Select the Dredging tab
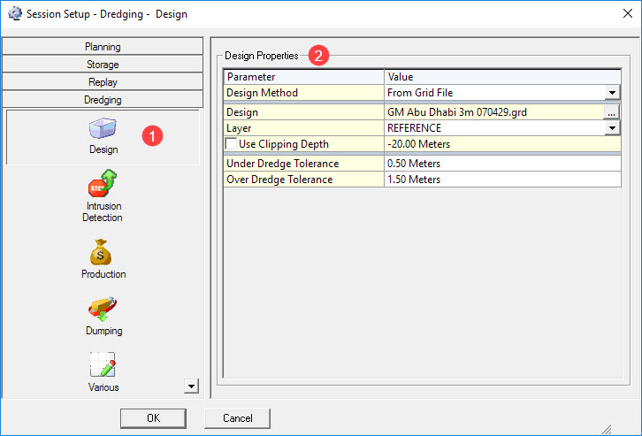Image resolution: width=642 pixels, height=436 pixels. 103,99
